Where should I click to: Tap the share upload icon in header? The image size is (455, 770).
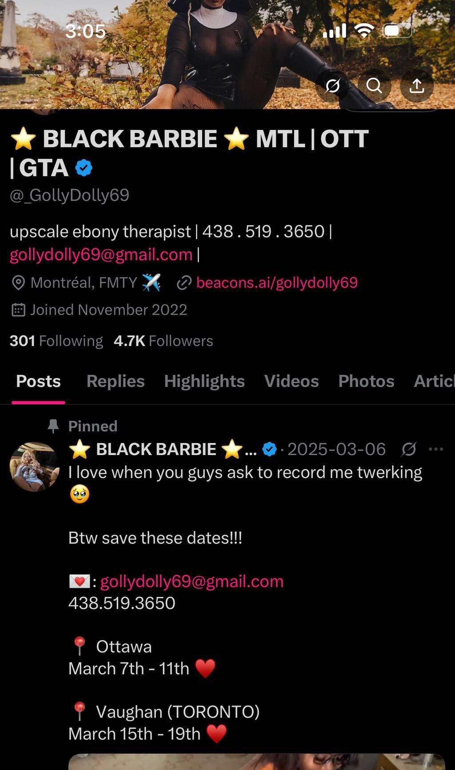pos(416,85)
